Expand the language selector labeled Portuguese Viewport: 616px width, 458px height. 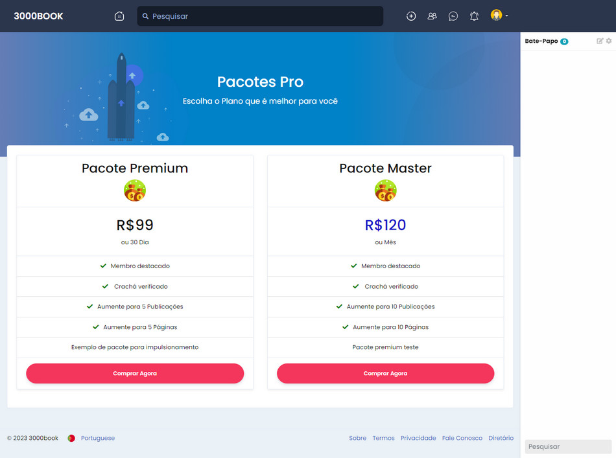click(97, 438)
